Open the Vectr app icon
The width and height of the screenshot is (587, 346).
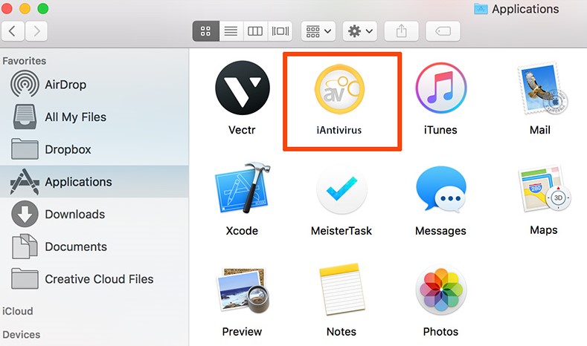click(x=243, y=88)
